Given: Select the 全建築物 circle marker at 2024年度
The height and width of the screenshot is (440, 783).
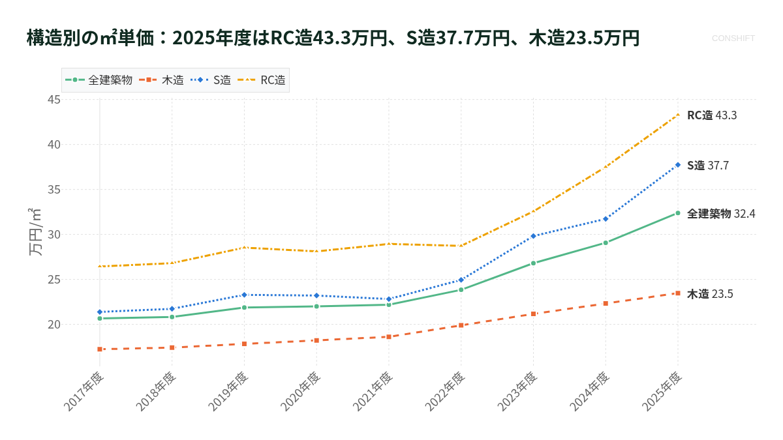Looking at the screenshot, I should (x=606, y=243).
